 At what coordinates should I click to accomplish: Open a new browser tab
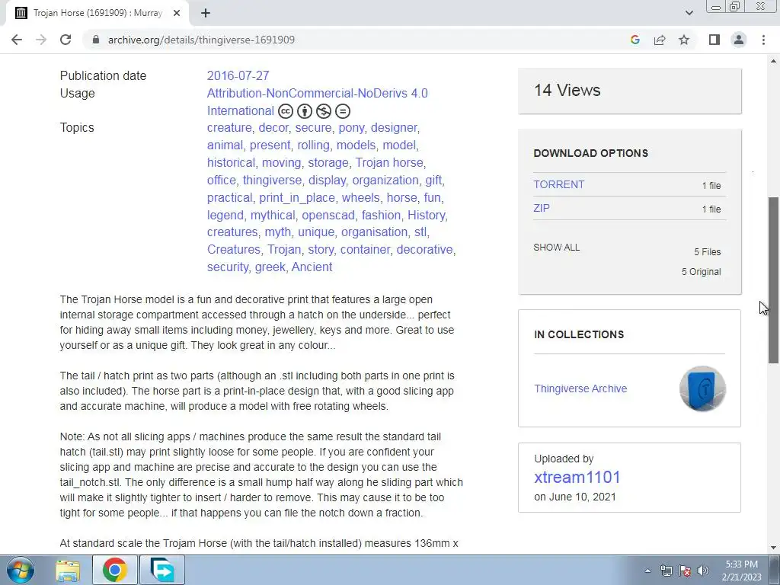click(x=206, y=14)
